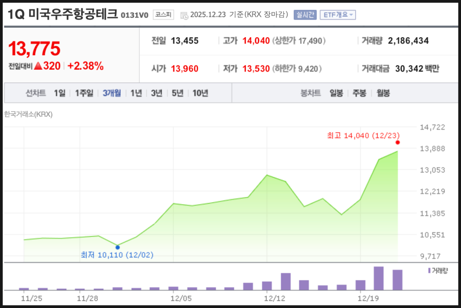Click the 14,722 price axis label
Screen dimensions: 461x308
[x=432, y=127]
